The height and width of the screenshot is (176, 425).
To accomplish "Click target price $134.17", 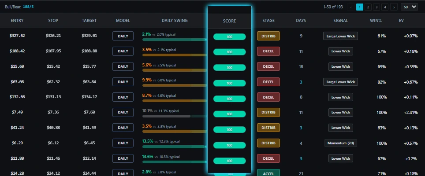I will tap(89, 97).
